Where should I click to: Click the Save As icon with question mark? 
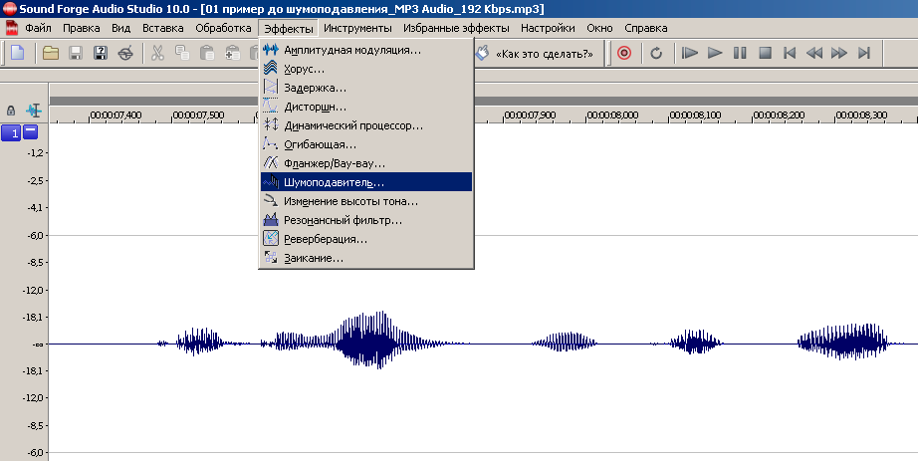(101, 53)
